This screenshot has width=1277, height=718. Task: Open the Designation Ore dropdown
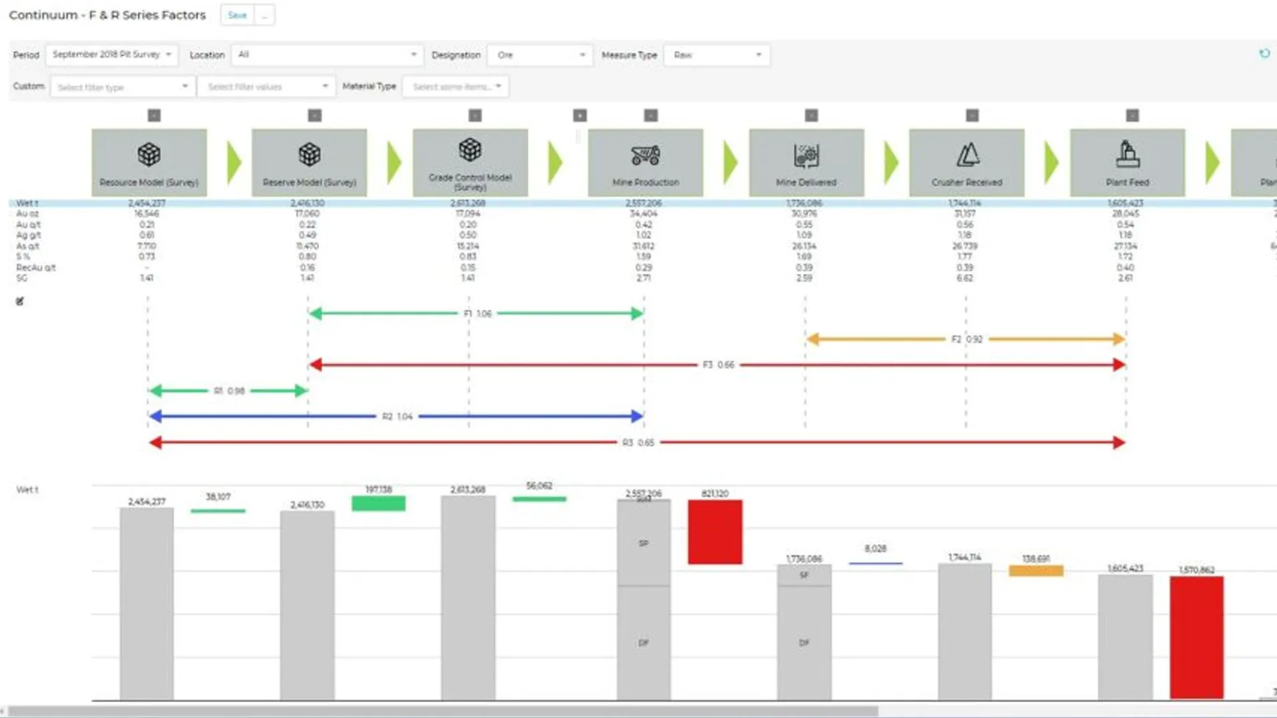[540, 55]
